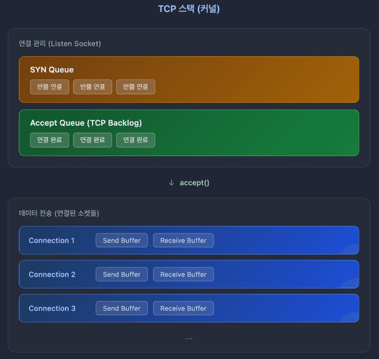Screen dimensions: 379x359
Task: Click Receive Buffer in Connection 2
Action: click(x=183, y=274)
